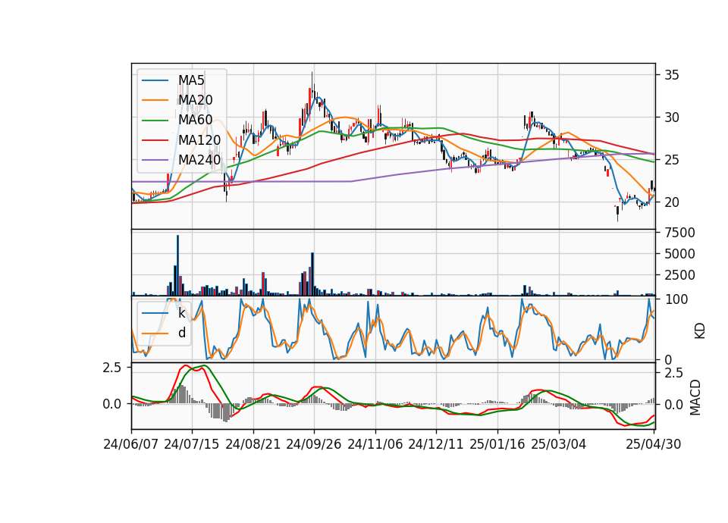Click the price axis value 20

click(x=672, y=202)
